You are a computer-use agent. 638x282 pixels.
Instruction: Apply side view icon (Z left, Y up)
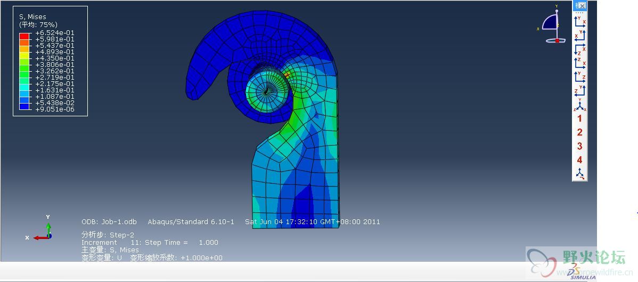tap(580, 90)
